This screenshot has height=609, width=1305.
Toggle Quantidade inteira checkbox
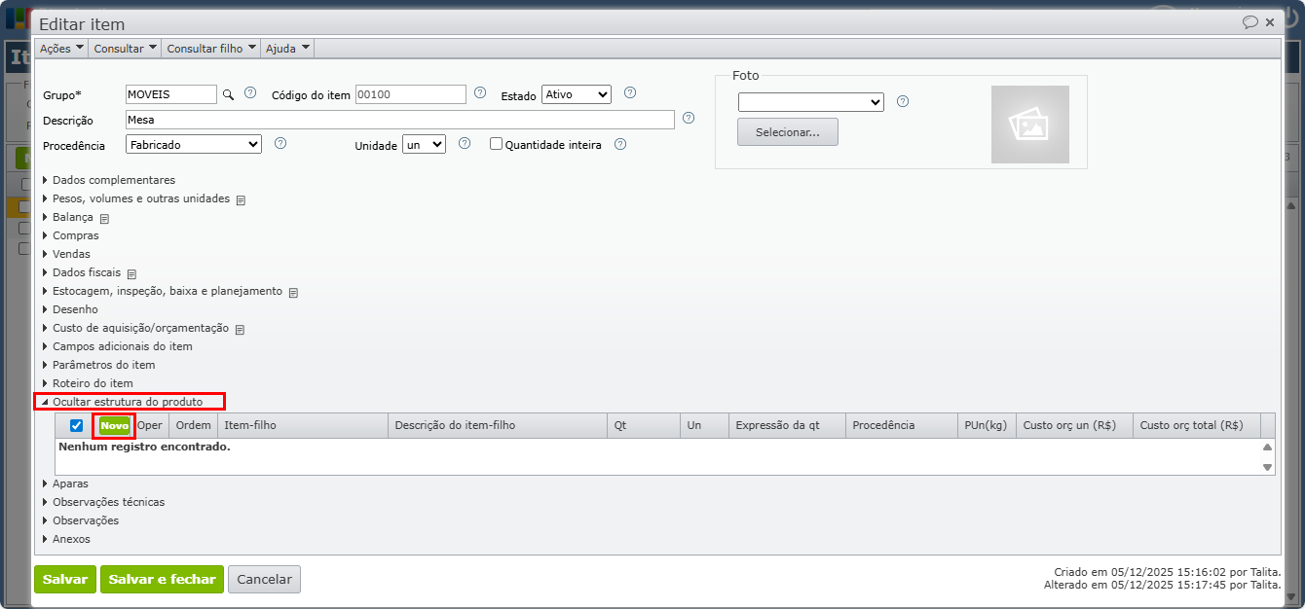pyautogui.click(x=496, y=144)
